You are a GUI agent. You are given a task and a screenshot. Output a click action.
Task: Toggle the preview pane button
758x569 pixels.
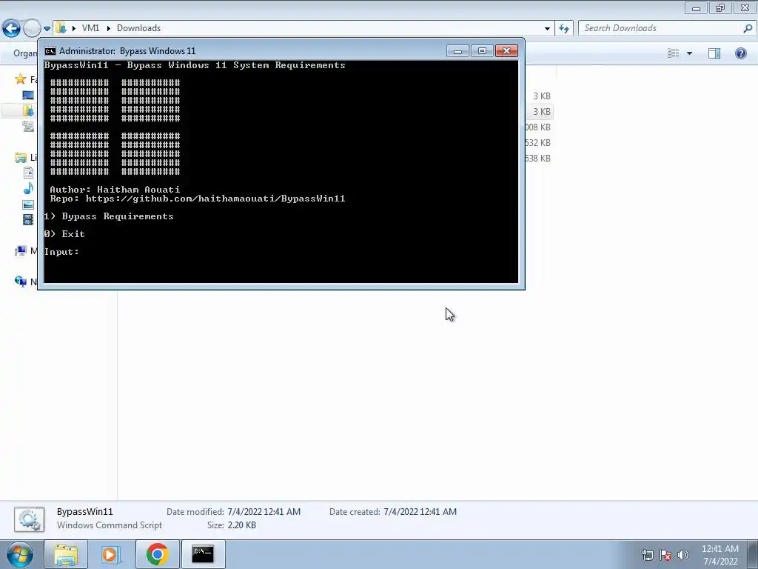[x=714, y=53]
